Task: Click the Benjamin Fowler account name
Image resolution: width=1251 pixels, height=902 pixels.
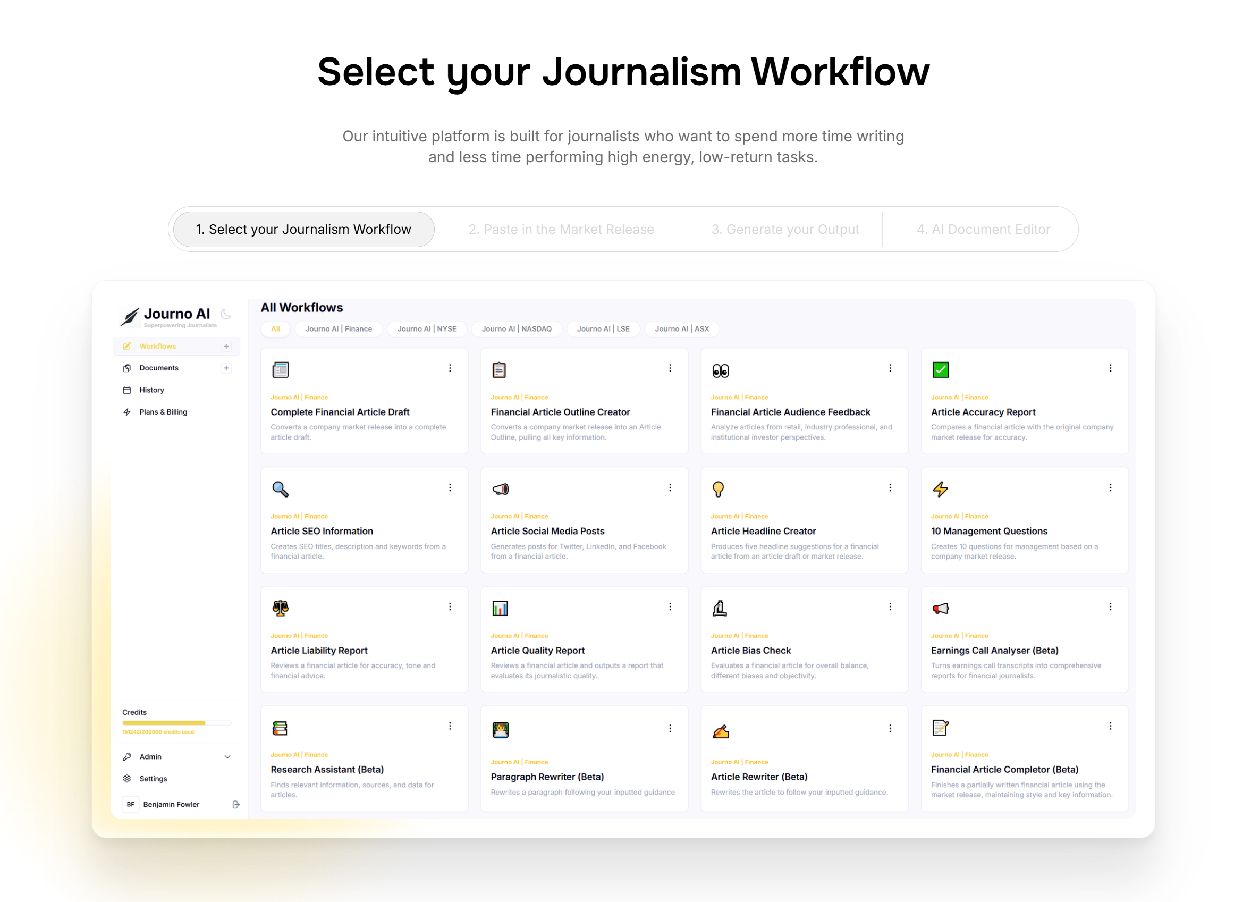Action: pyautogui.click(x=172, y=804)
